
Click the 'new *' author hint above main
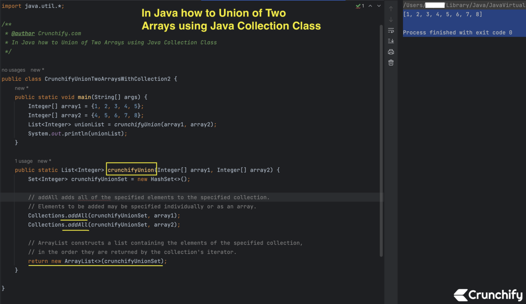(22, 88)
